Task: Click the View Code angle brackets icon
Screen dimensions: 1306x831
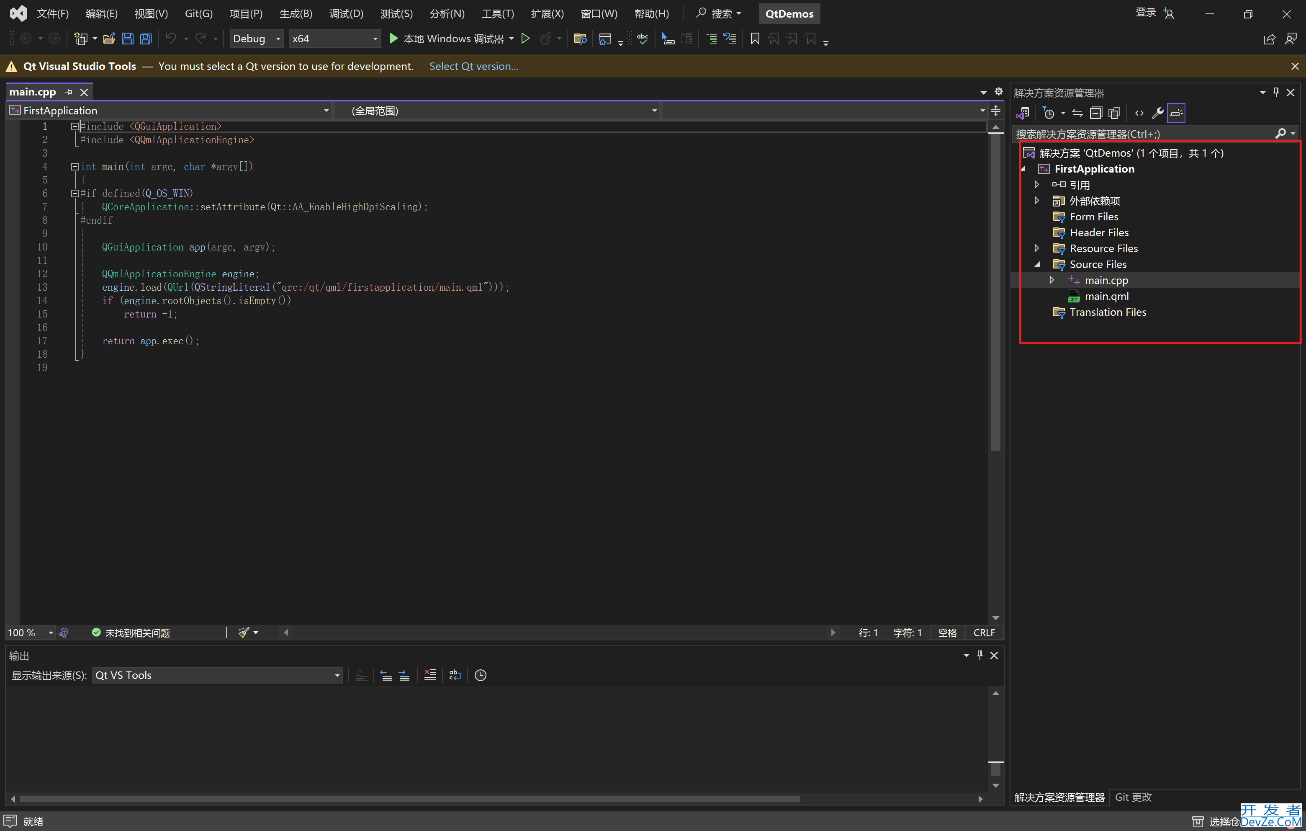Action: tap(1139, 114)
